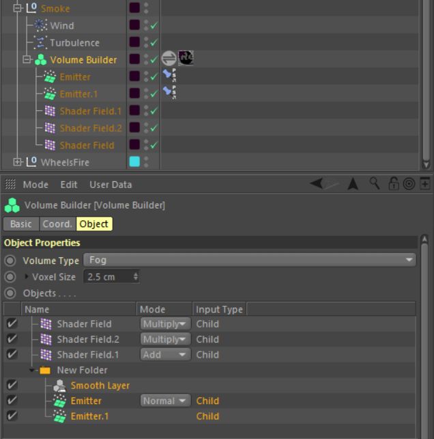The height and width of the screenshot is (439, 434).
Task: Toggle Objects animation radio button
Action: [x=10, y=293]
